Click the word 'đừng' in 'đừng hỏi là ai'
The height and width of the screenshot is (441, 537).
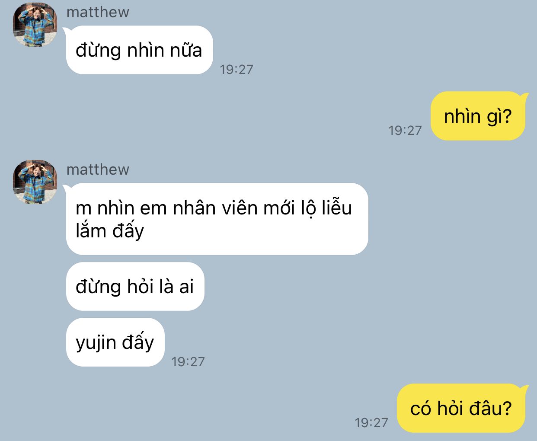pyautogui.click(x=98, y=287)
